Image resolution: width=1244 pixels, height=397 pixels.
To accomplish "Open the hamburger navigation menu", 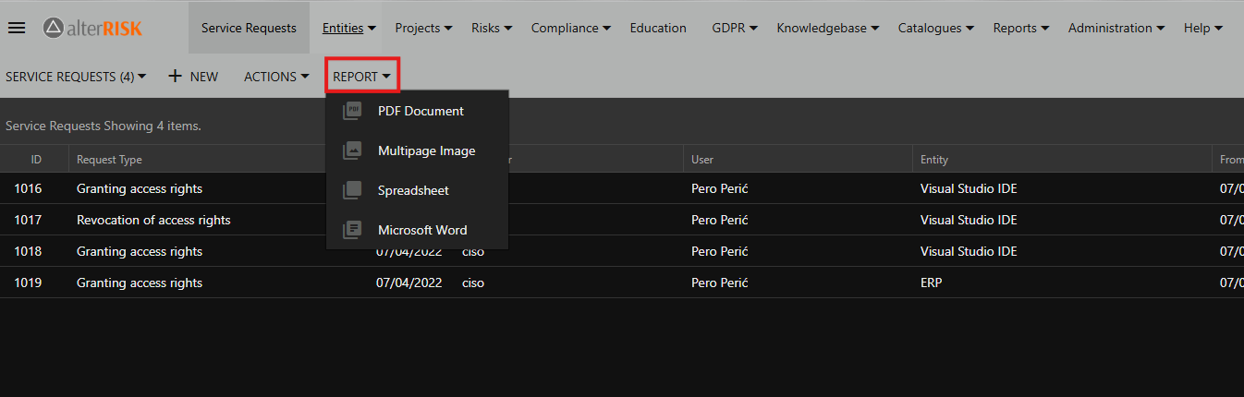I will point(17,28).
